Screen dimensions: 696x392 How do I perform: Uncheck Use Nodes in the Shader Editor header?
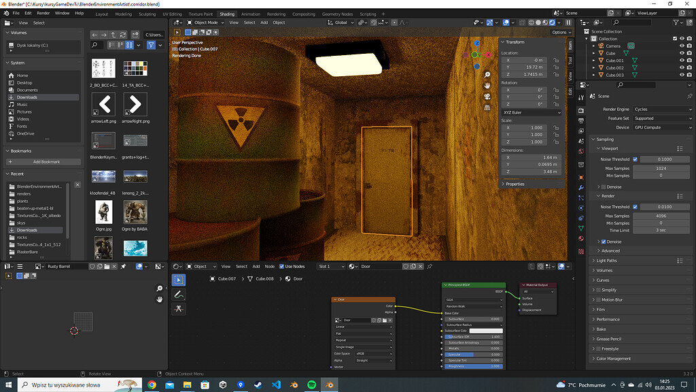(281, 266)
